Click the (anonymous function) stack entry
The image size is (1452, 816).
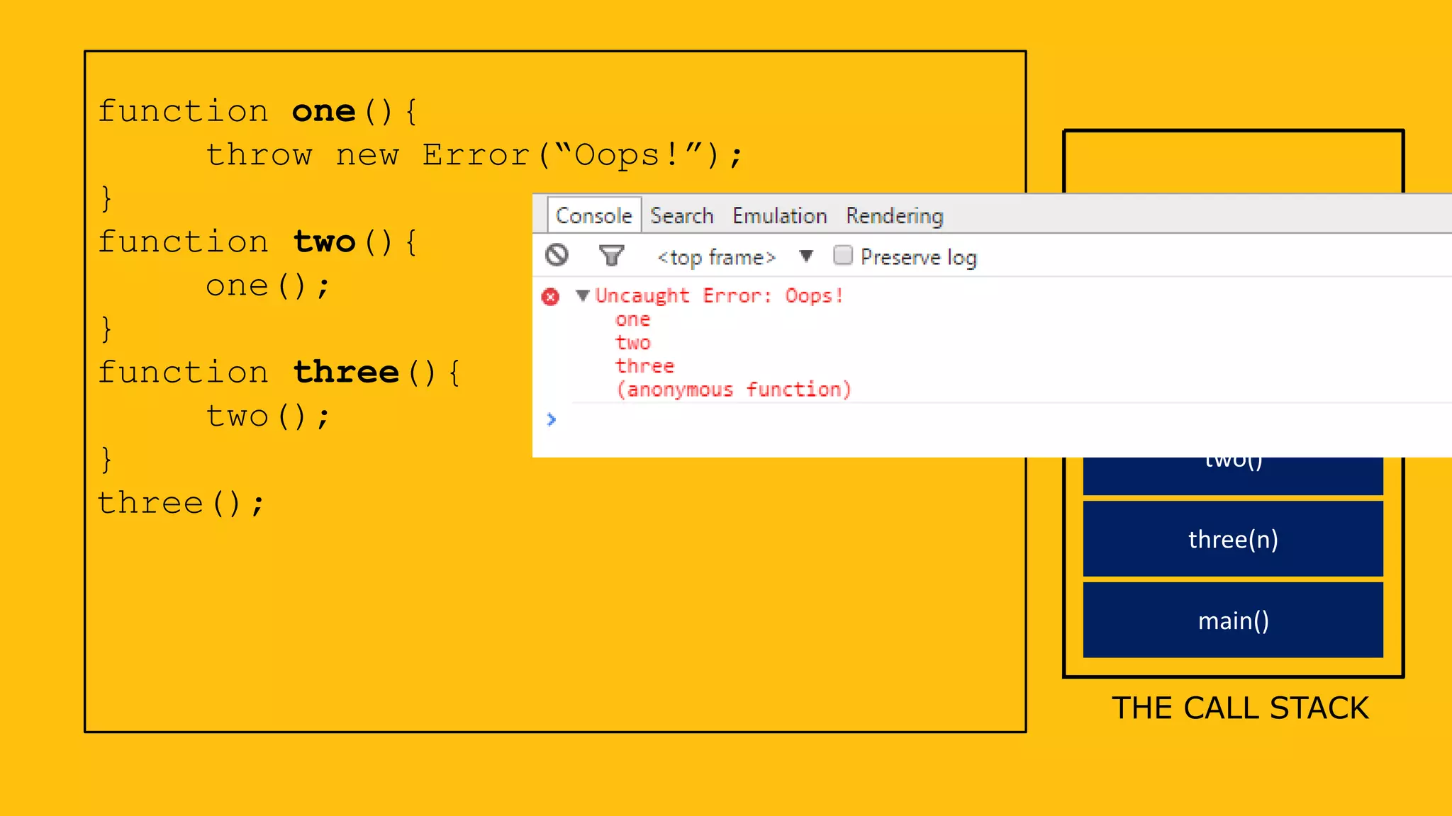733,390
